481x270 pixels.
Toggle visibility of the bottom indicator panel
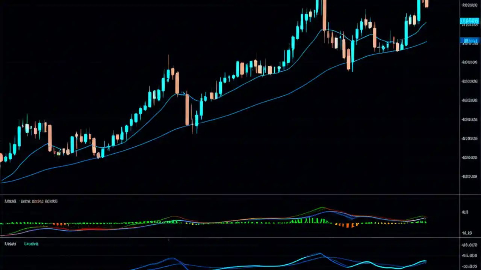tap(10, 244)
